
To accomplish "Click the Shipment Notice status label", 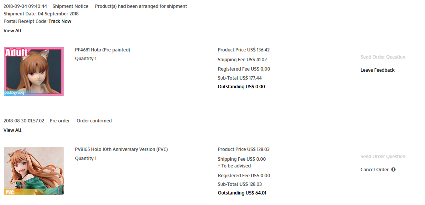I will click(x=70, y=6).
